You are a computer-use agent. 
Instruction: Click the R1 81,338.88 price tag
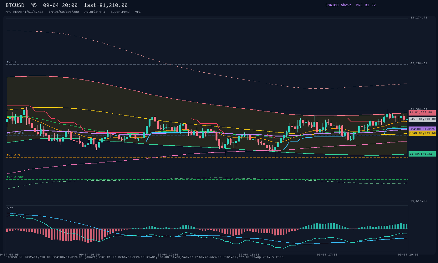coord(422,112)
